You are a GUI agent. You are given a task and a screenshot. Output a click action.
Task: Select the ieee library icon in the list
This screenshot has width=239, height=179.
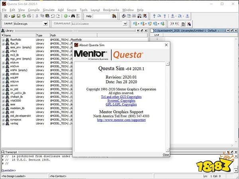click(x=8, y=104)
